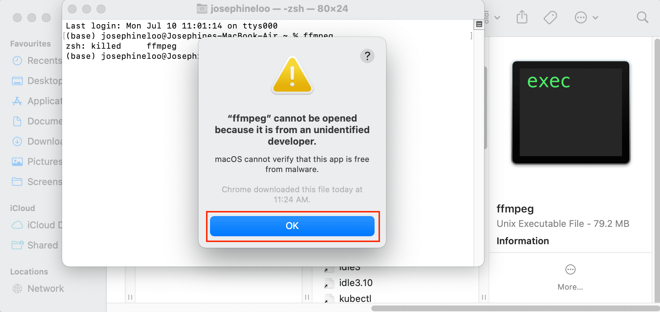Click the Network globe icon
Viewport: 660px width, 312px height.
click(x=17, y=289)
